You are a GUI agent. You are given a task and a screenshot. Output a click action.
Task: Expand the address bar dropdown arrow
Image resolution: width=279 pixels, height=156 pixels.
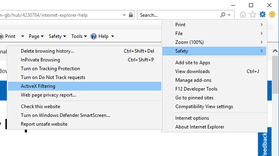(124, 15)
